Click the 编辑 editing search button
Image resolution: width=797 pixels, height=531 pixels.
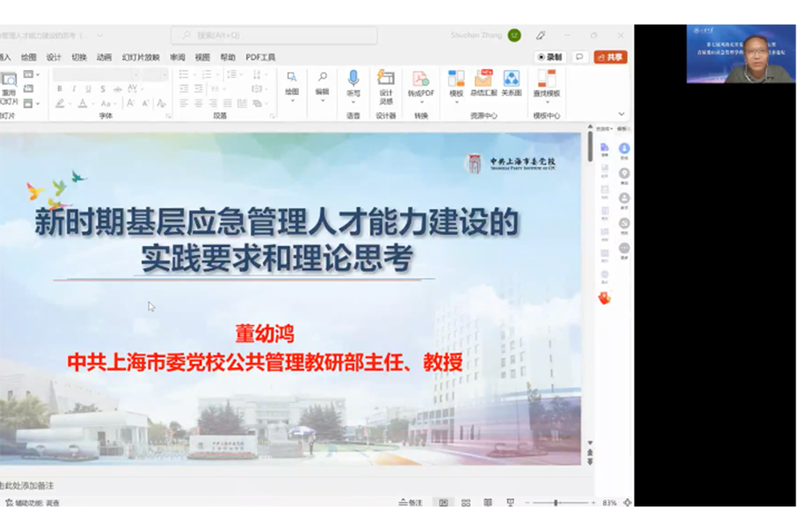pyautogui.click(x=322, y=87)
